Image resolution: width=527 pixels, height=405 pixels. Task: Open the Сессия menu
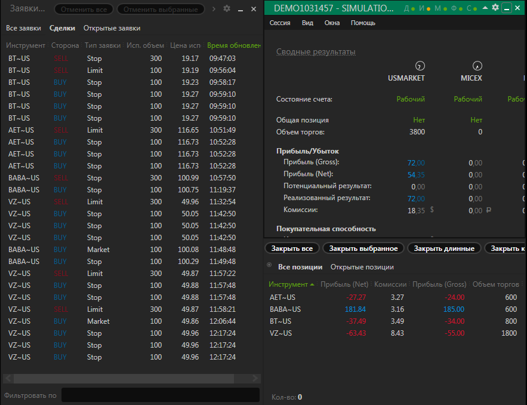tap(280, 23)
